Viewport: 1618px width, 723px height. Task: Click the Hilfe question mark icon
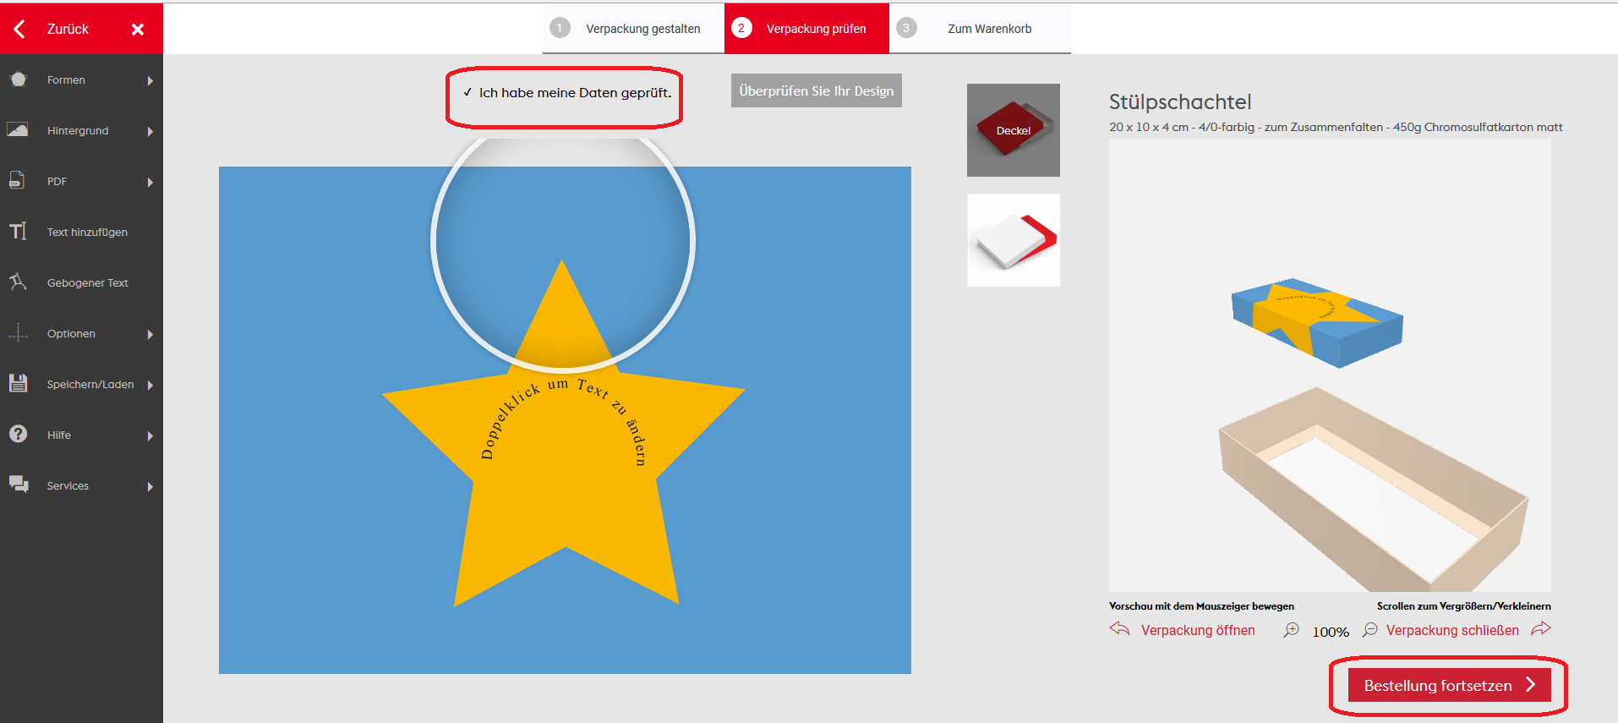pos(18,434)
